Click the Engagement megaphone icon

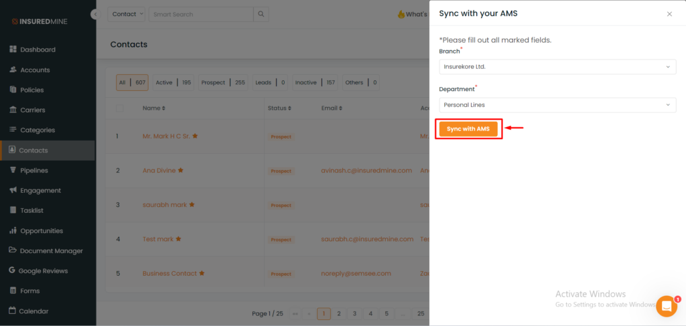(13, 190)
